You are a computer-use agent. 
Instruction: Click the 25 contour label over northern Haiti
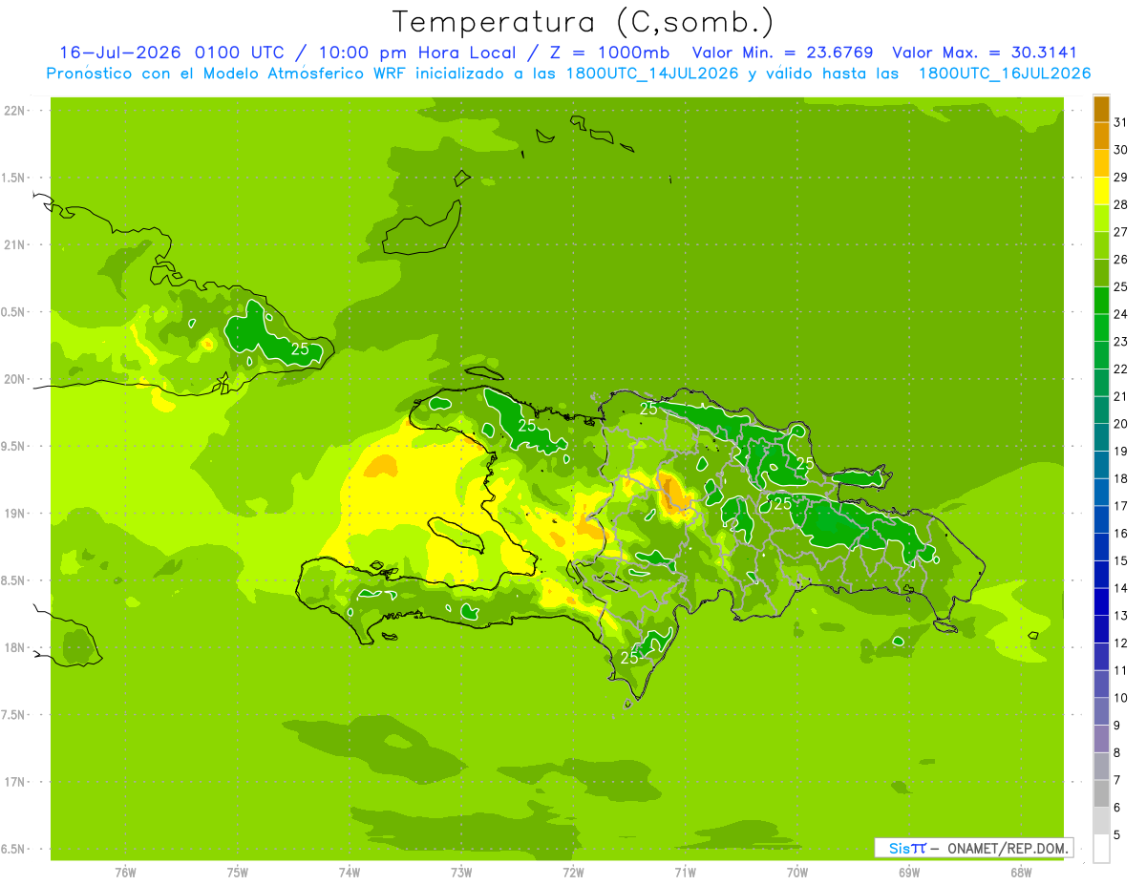click(526, 425)
